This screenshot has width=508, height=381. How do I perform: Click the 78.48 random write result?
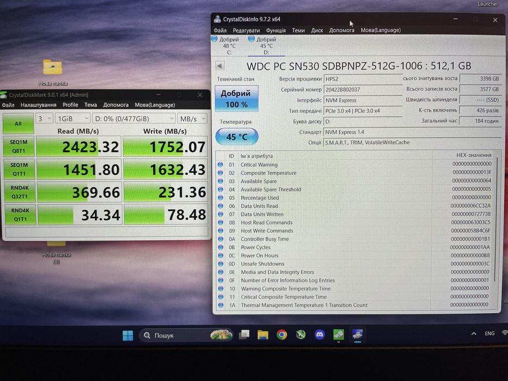(166, 214)
